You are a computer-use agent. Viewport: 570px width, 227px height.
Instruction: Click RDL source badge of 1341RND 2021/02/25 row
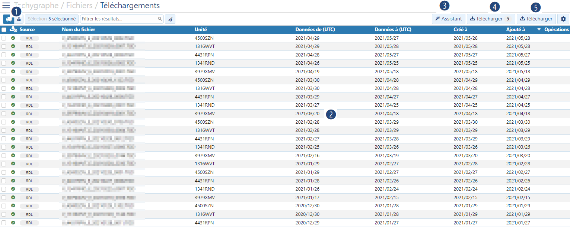click(x=29, y=147)
